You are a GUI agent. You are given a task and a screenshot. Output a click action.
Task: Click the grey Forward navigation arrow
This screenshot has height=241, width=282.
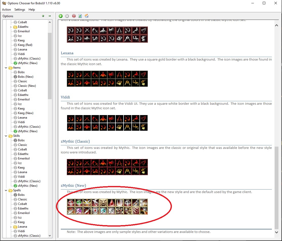click(x=67, y=16)
